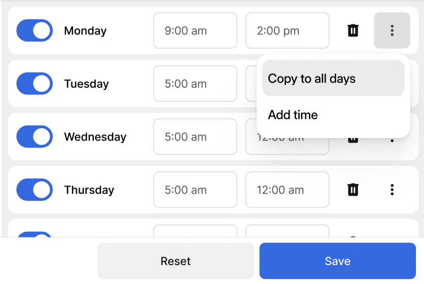Click the Thursday row trash icon

tap(353, 190)
